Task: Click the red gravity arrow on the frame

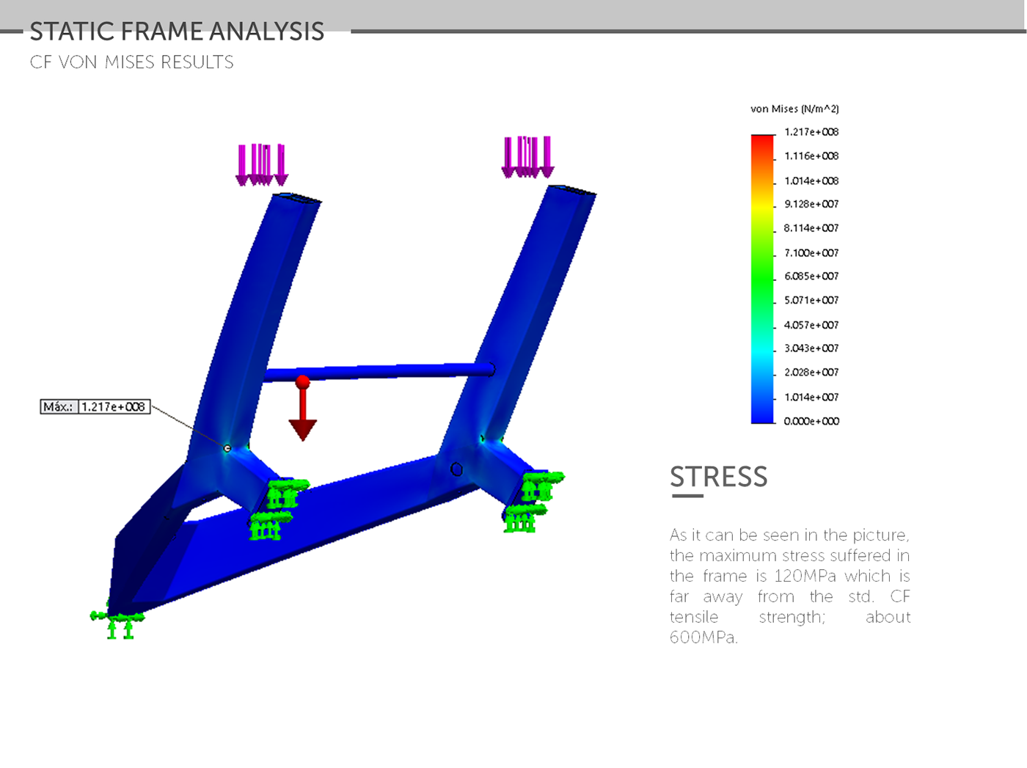Action: [302, 411]
